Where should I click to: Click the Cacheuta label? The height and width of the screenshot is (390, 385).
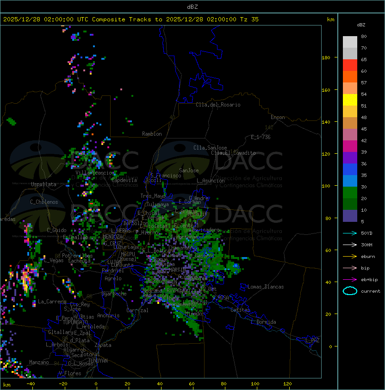(x=79, y=261)
